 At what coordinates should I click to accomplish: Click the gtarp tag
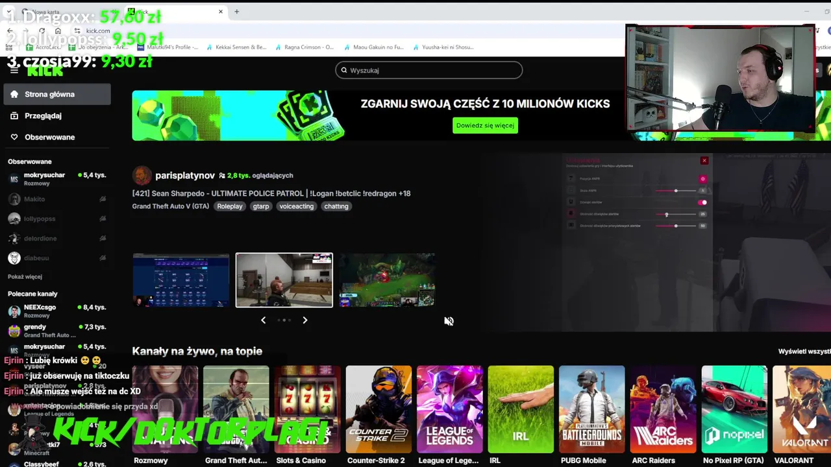click(x=261, y=206)
